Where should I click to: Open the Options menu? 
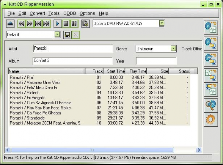click(x=87, y=13)
